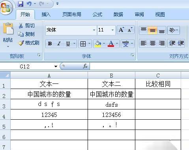
Task: Select column C header
Action: [158, 76]
